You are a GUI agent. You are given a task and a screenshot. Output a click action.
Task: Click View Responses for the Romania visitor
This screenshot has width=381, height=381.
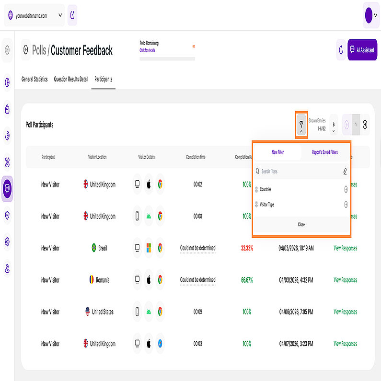345,280
